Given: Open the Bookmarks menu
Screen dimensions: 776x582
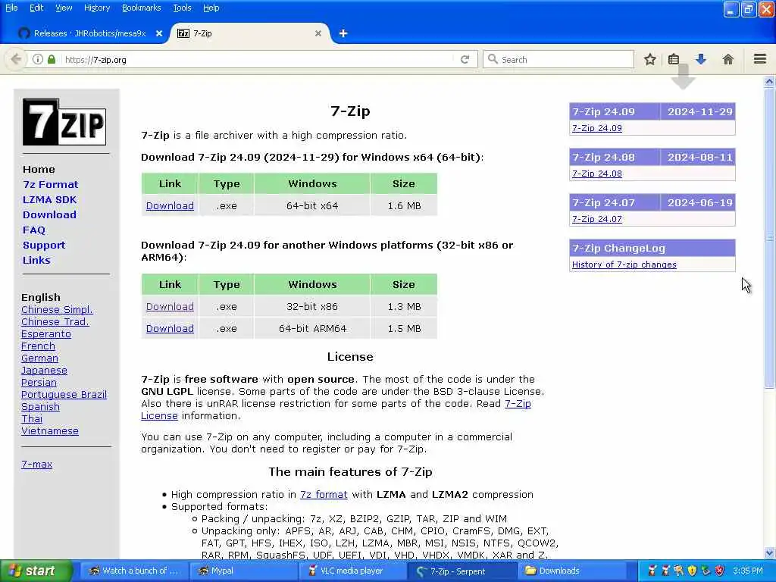Looking at the screenshot, I should pyautogui.click(x=142, y=8).
